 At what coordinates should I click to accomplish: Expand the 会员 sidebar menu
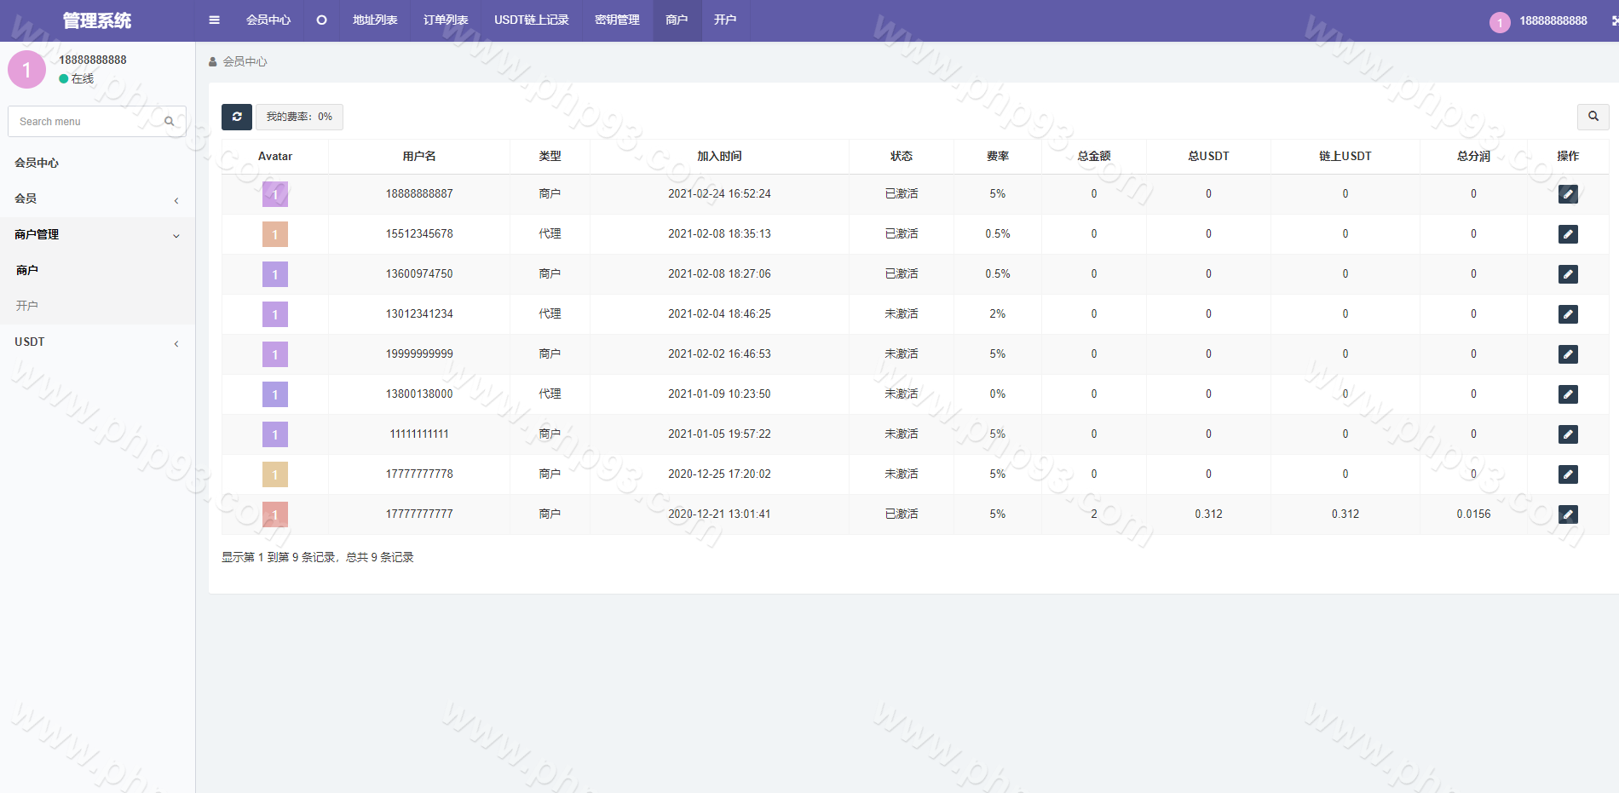click(97, 198)
